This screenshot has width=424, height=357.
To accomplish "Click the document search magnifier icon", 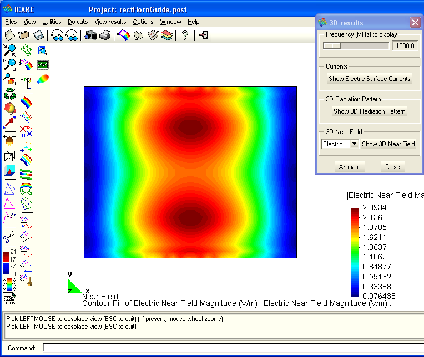I will (42, 50).
